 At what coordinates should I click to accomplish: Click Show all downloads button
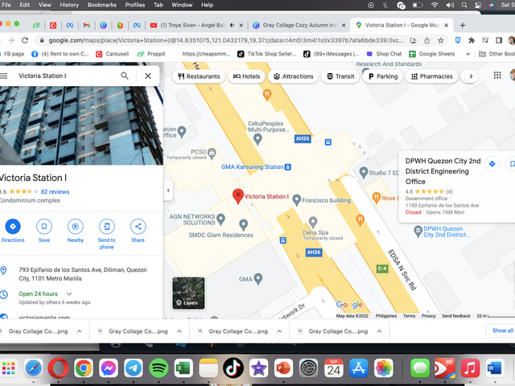[x=502, y=331]
